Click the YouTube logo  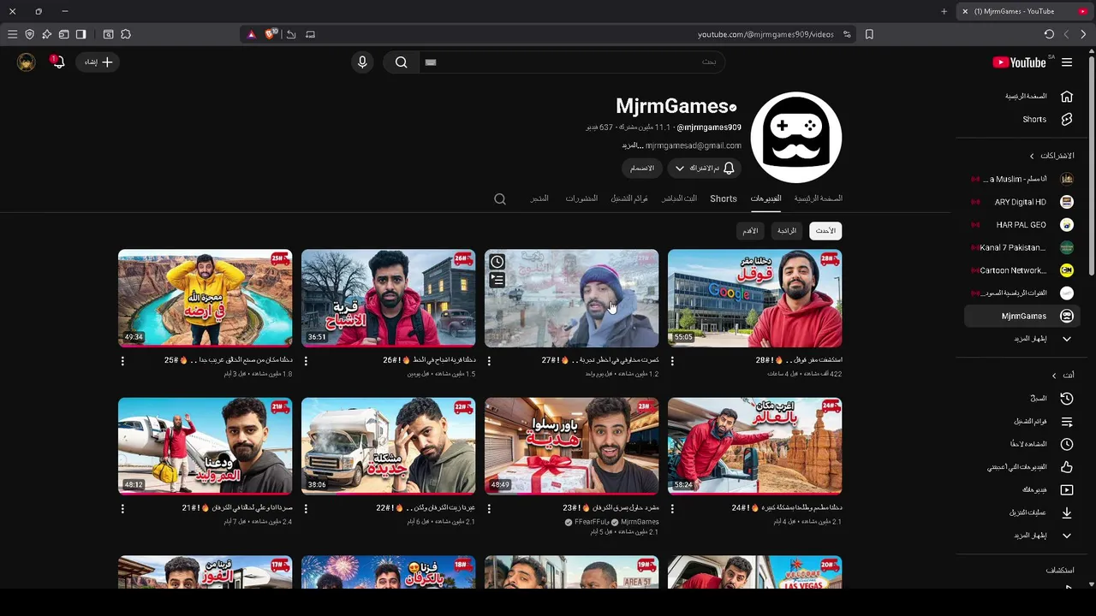(1019, 62)
